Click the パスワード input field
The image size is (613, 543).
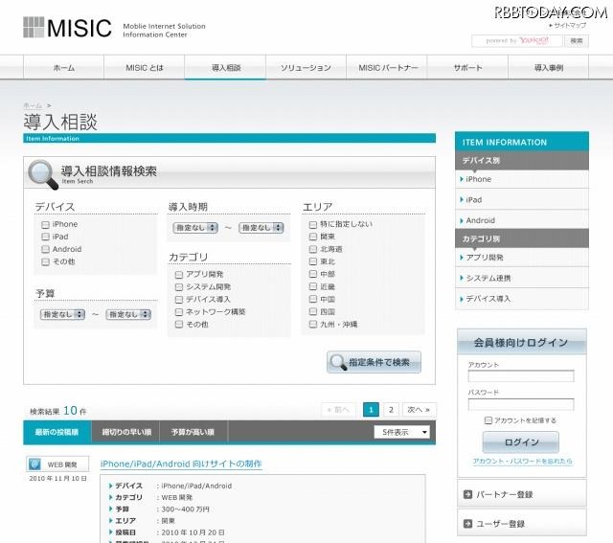coord(520,404)
